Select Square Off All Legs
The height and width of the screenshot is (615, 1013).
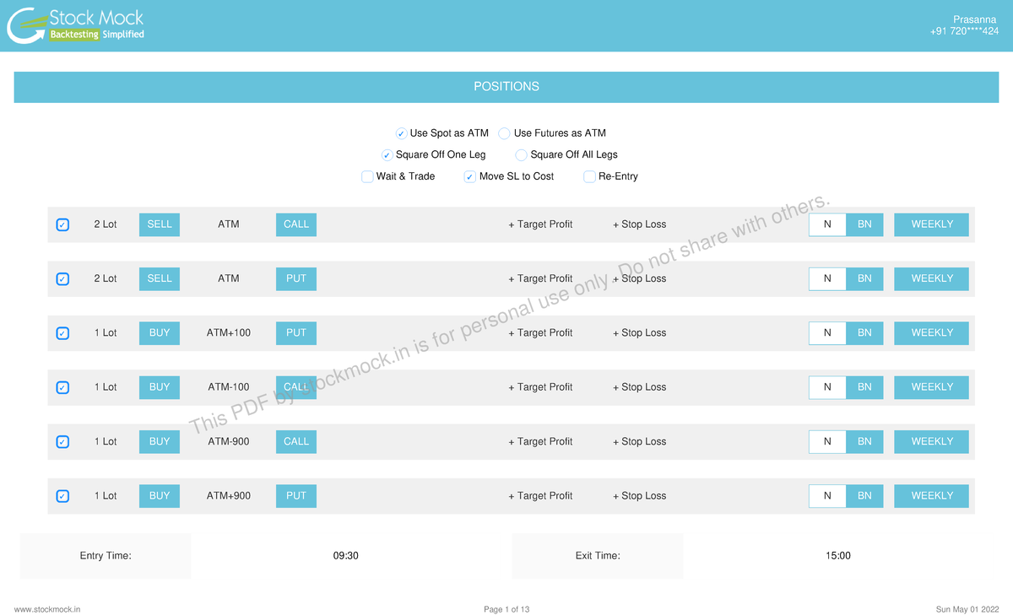521,154
